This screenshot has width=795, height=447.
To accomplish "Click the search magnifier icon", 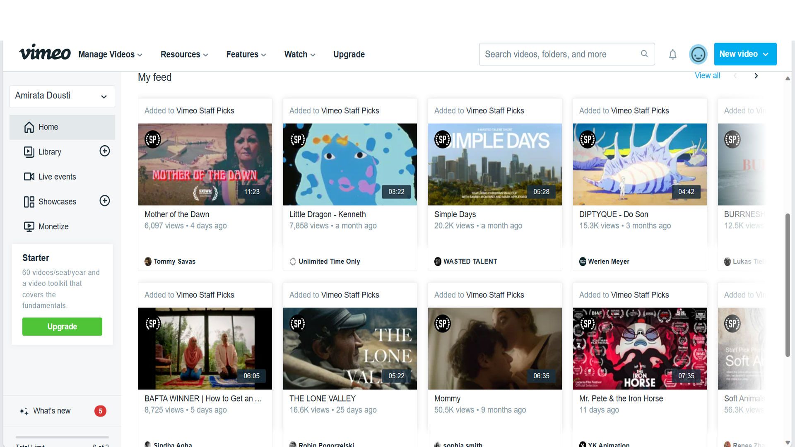I will (644, 54).
